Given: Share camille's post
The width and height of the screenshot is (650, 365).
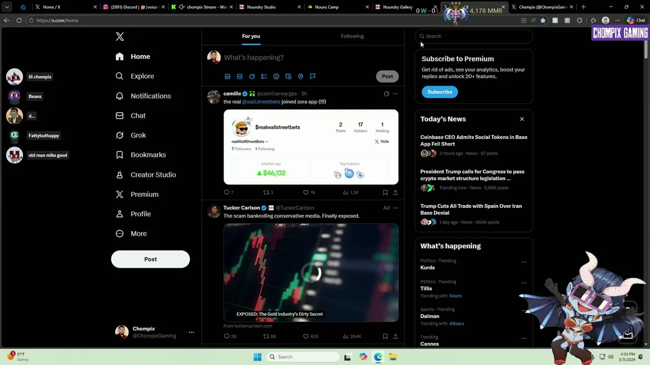Looking at the screenshot, I should pyautogui.click(x=396, y=192).
